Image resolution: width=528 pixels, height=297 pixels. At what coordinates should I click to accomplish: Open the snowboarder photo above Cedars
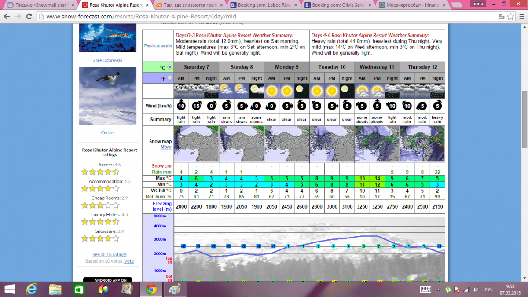coord(108,96)
